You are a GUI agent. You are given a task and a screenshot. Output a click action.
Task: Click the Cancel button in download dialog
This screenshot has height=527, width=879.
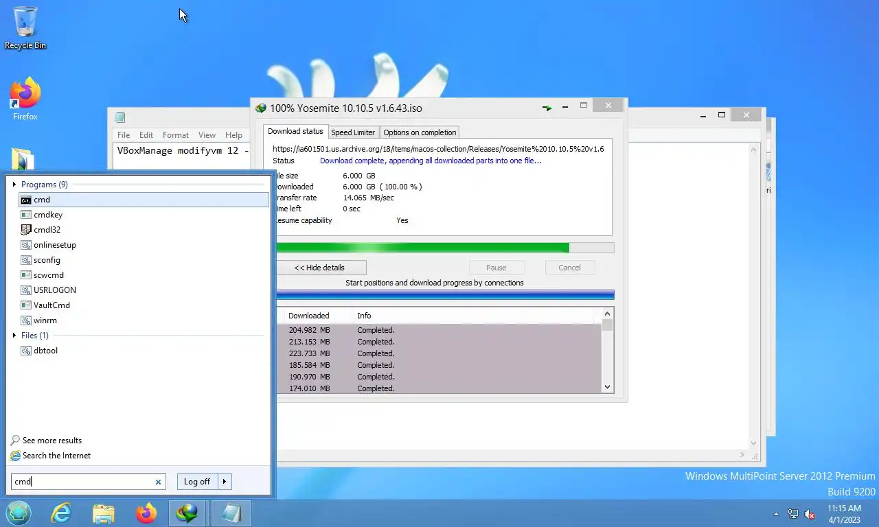pyautogui.click(x=569, y=268)
